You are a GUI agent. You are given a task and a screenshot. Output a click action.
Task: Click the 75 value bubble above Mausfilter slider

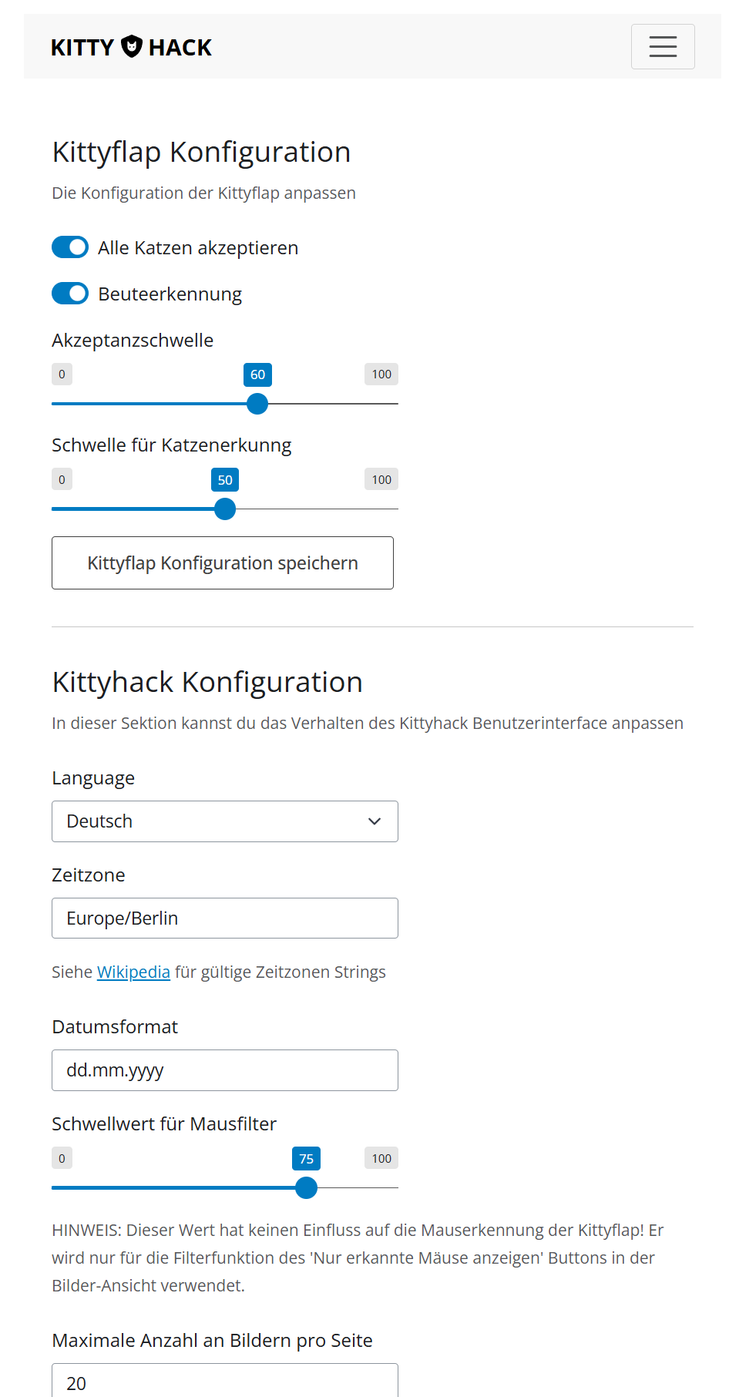coord(307,1159)
